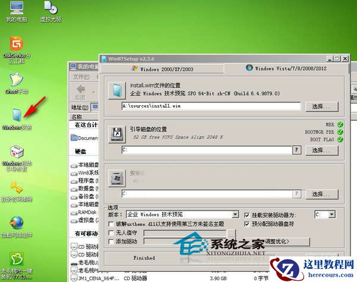The width and height of the screenshot is (357, 282).
Task: Launch DiskGenius分区工具 from the desktop
Action: coord(17,49)
